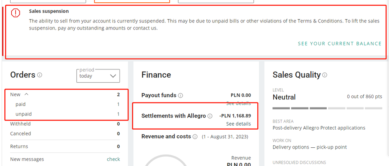Show info tooltip for Revenue and costs
The width and height of the screenshot is (389, 166).
[195, 137]
